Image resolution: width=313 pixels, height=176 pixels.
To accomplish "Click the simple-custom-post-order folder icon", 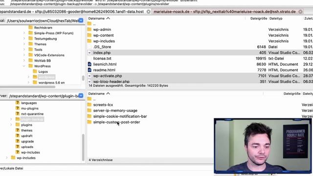I will (x=89, y=122).
